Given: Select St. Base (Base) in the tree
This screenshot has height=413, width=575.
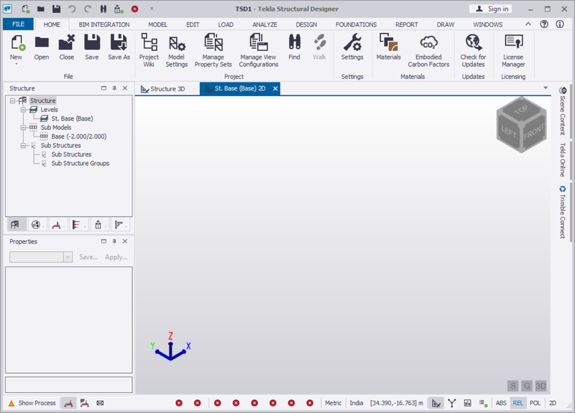Looking at the screenshot, I should (72, 119).
